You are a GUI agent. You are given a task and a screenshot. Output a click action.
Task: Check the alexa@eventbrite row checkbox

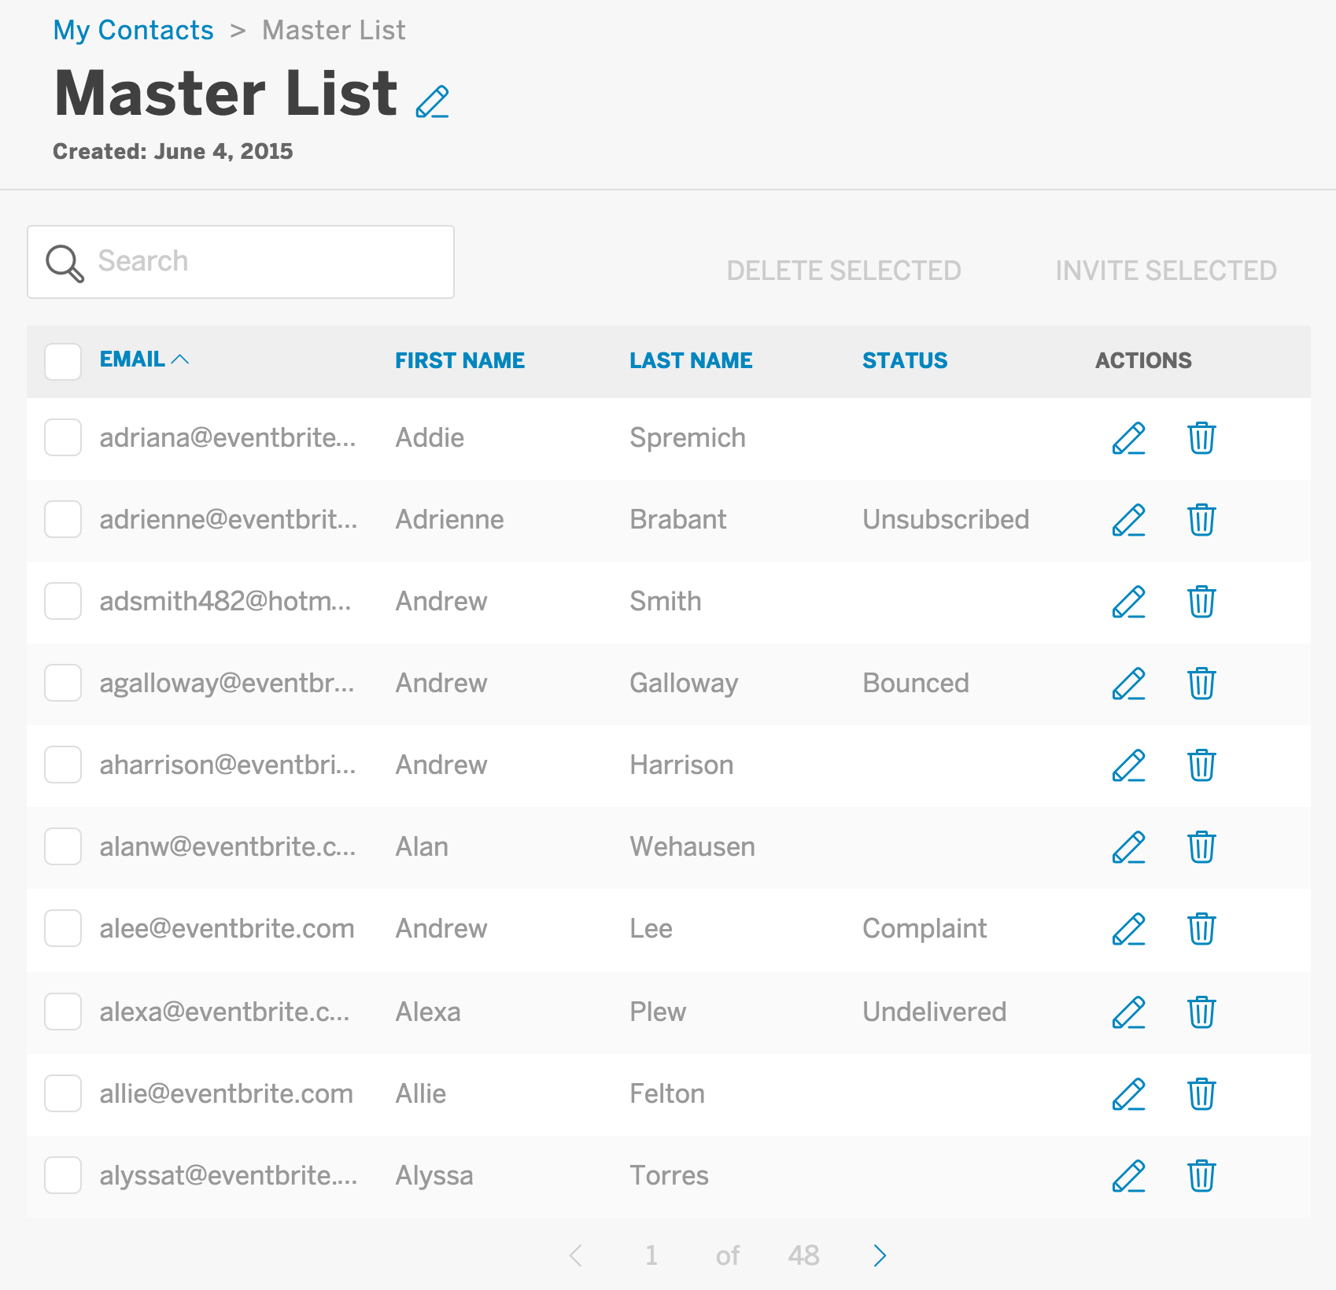(x=63, y=1012)
